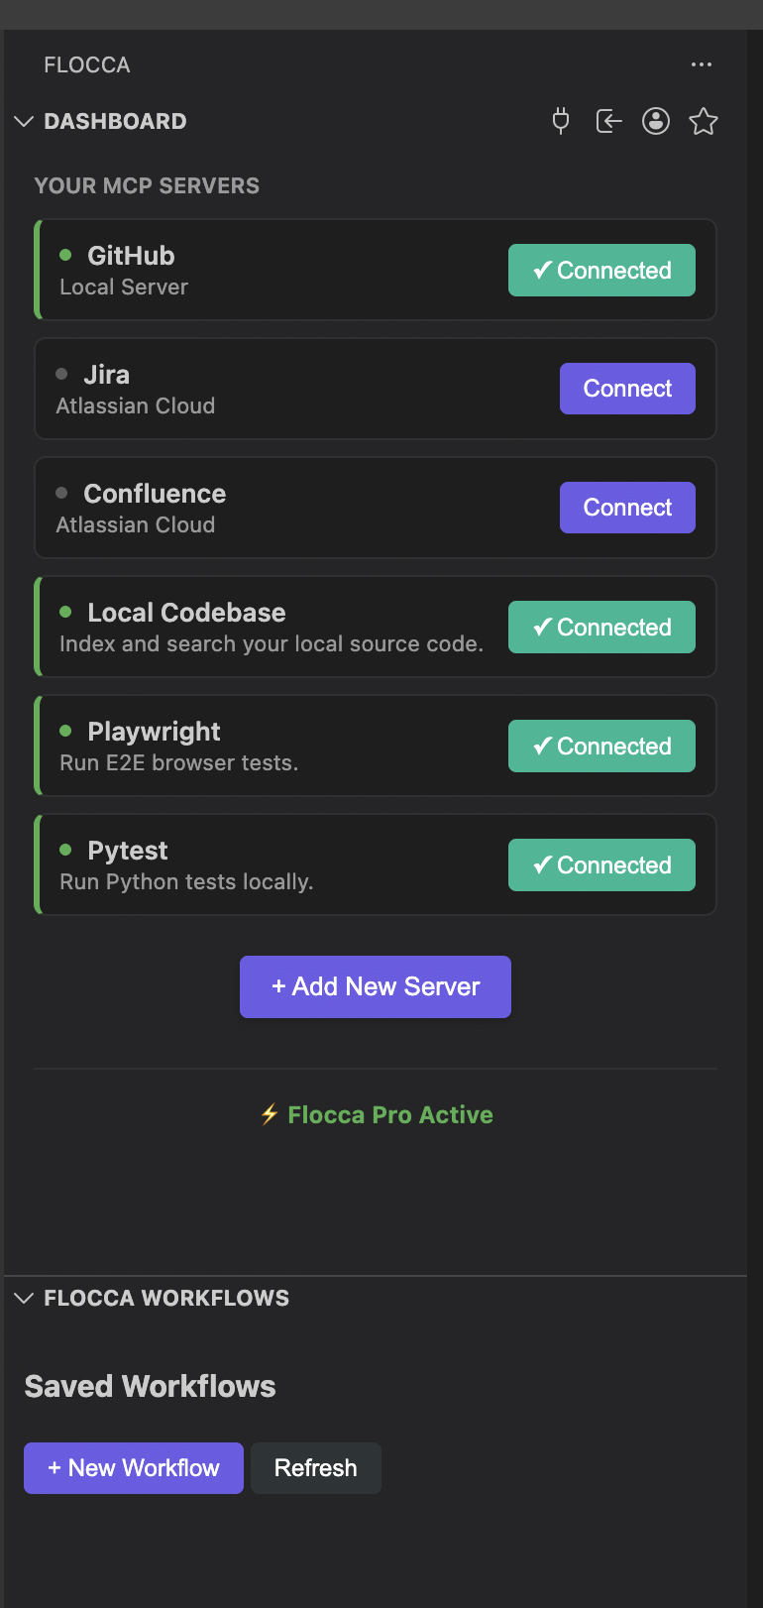Toggle the GitHub Connected status button

600,270
